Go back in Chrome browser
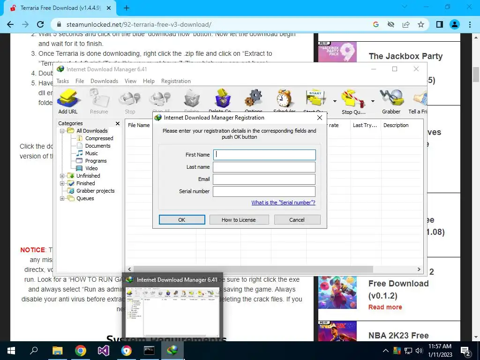The image size is (480, 360). pyautogui.click(x=10, y=24)
